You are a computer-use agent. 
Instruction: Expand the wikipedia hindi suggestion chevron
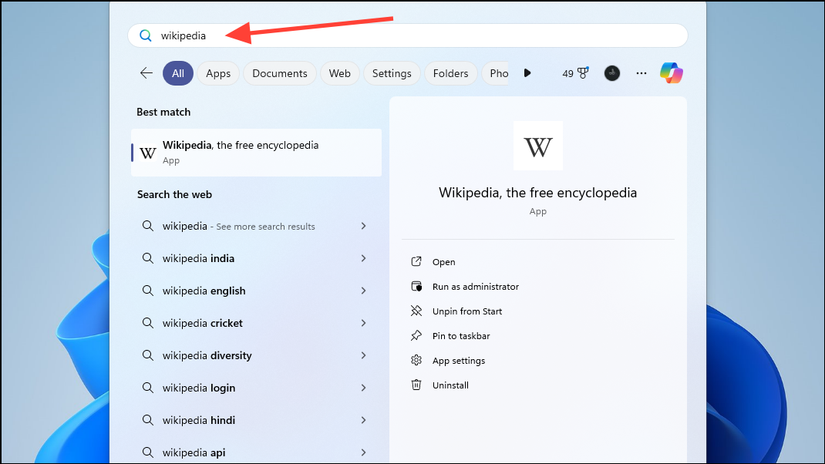(x=364, y=420)
